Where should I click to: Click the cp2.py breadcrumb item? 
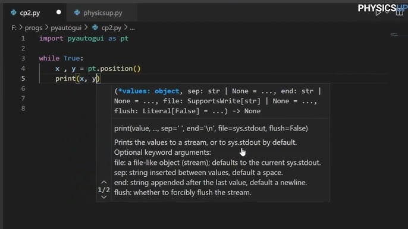pyautogui.click(x=111, y=28)
